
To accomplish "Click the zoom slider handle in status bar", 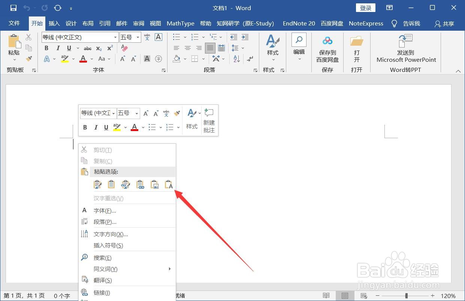I will (406, 296).
